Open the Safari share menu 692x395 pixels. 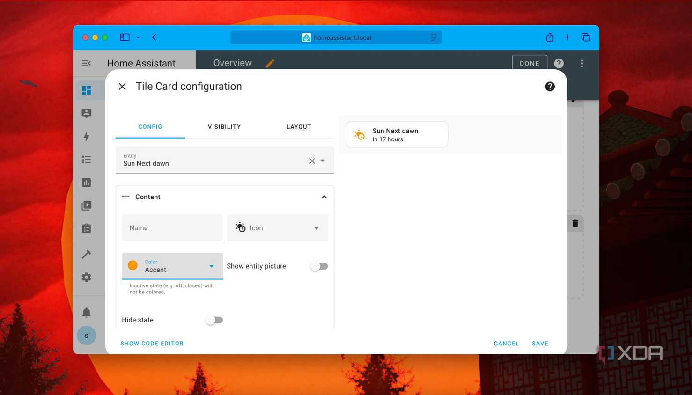[550, 37]
